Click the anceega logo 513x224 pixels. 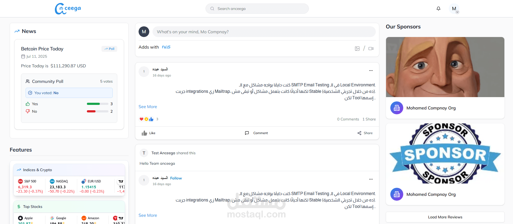[68, 9]
